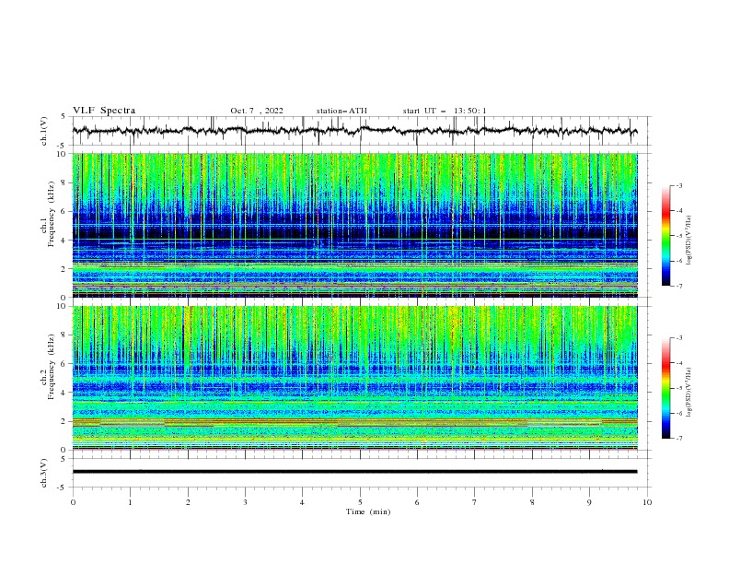Click the time axis tick label "10"
Viewport: 729px width, 564px height.
click(647, 502)
